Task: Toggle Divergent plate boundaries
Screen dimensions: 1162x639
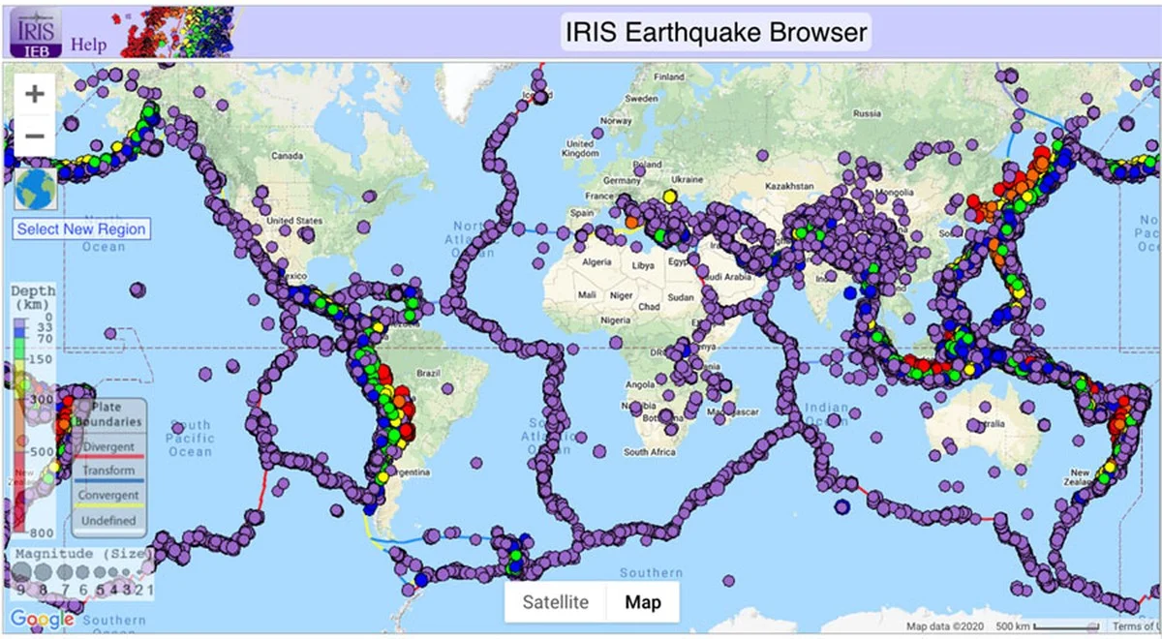Action: [x=108, y=447]
